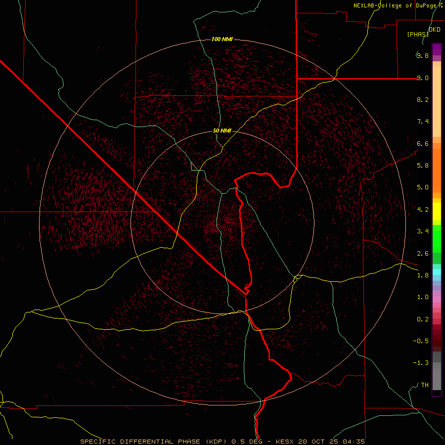
Task: Click the light peach band of the color bar
Action: 437,101
